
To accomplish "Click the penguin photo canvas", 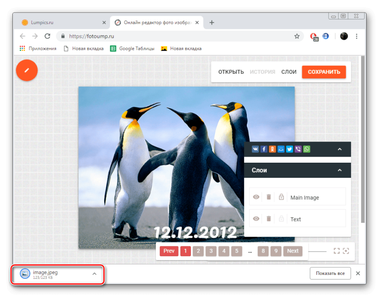I will (186, 167).
